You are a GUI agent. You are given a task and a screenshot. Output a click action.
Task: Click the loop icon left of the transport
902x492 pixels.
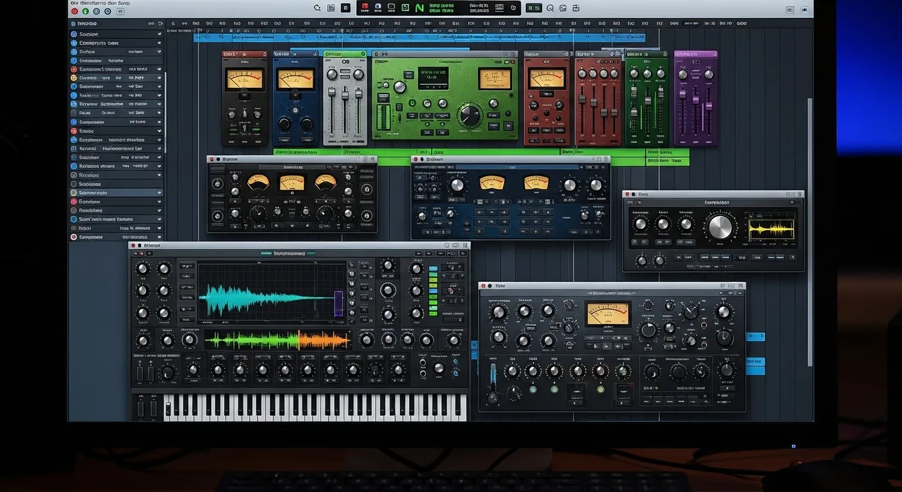[x=317, y=8]
